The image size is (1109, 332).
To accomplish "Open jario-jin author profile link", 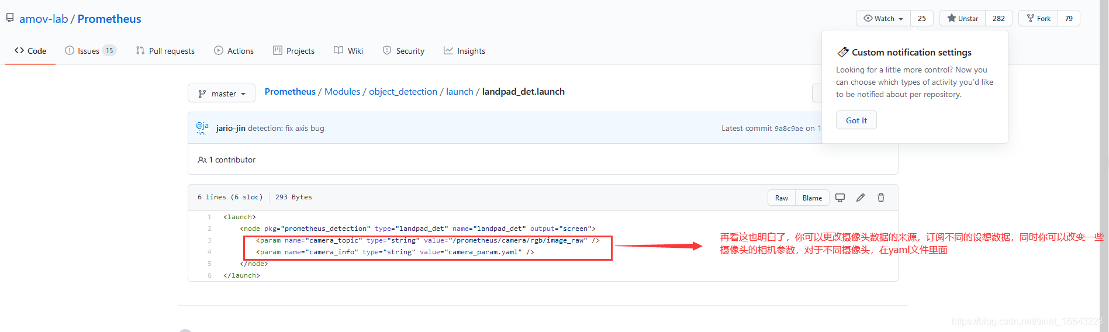I will tap(231, 128).
